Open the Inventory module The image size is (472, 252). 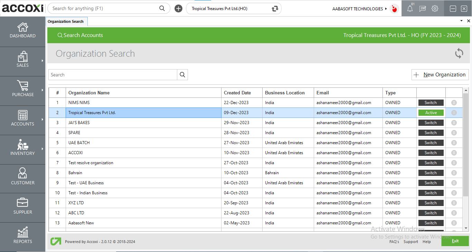22,149
